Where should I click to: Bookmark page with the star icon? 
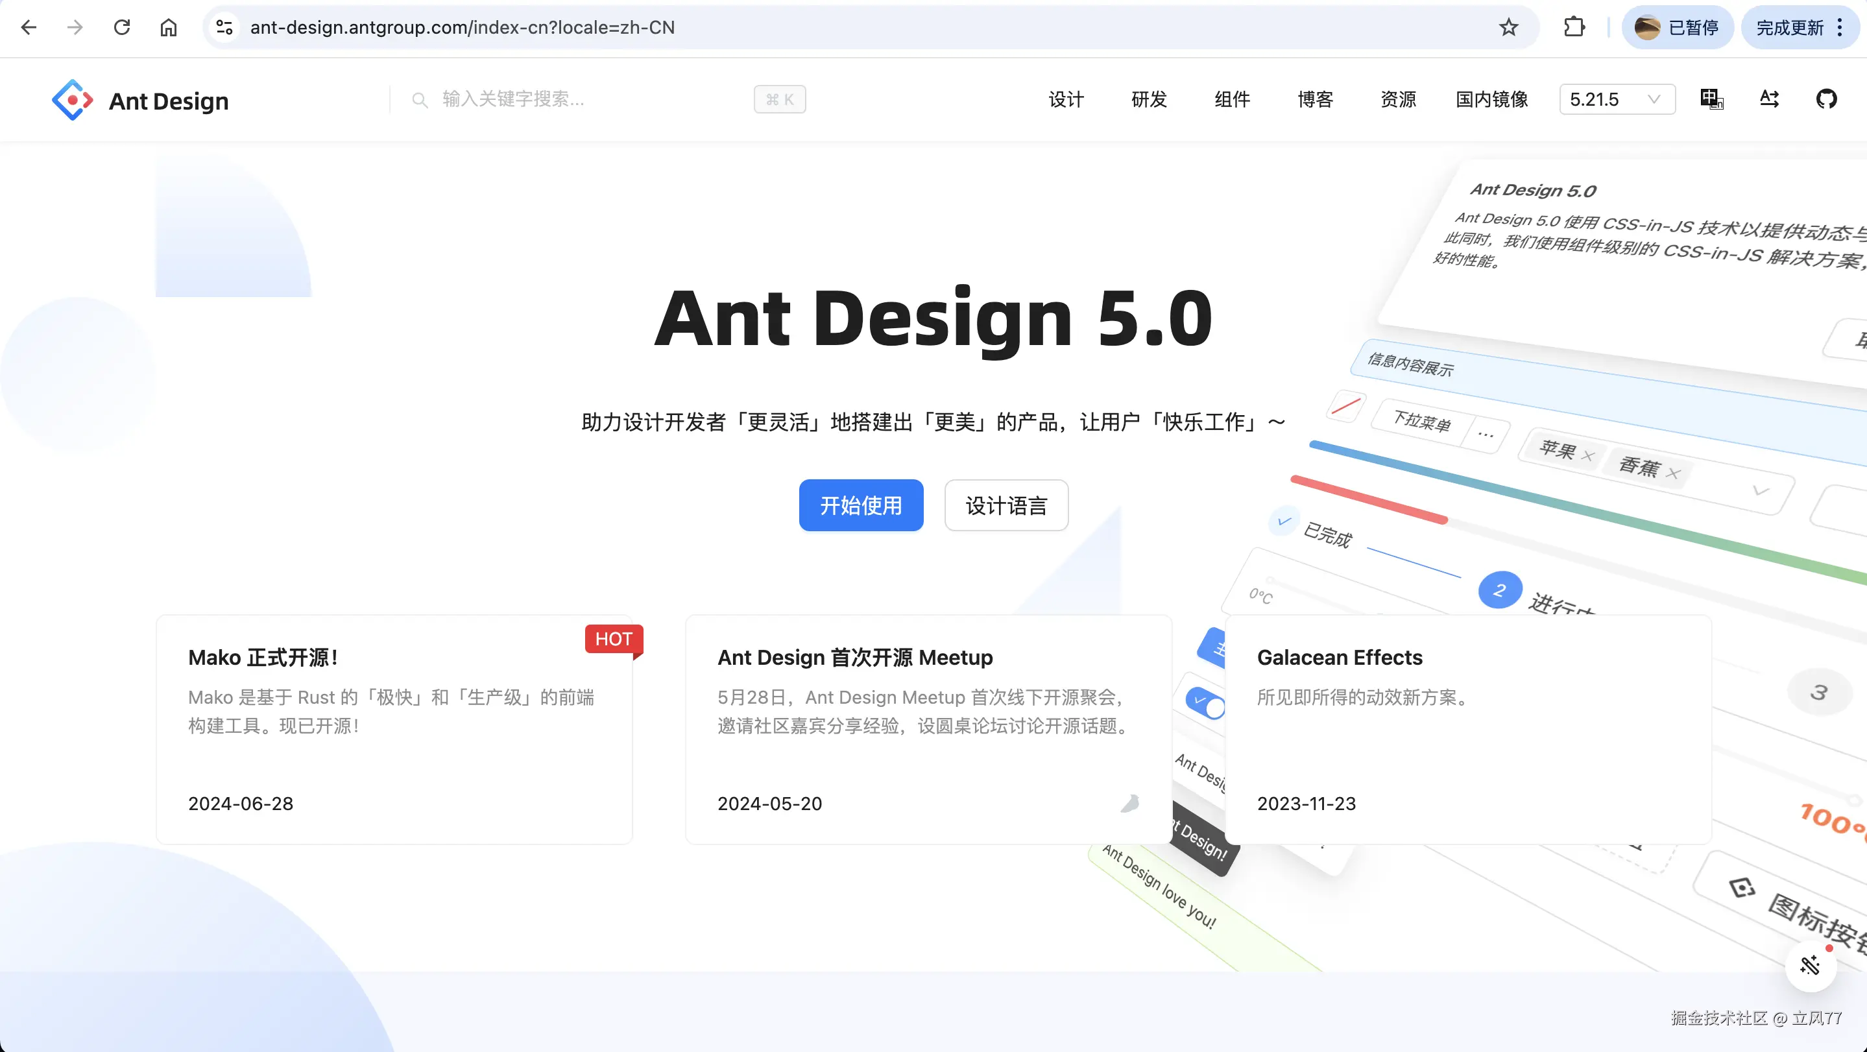1508,27
